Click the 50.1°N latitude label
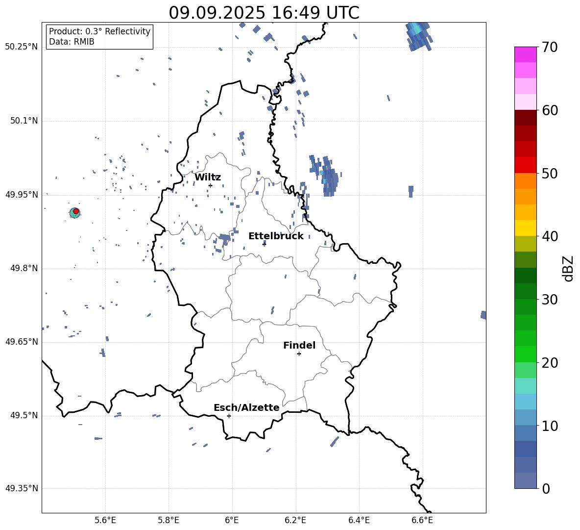Image resolution: width=580 pixels, height=530 pixels. [24, 121]
